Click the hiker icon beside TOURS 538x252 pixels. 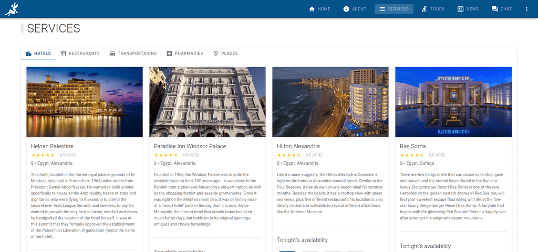[425, 9]
